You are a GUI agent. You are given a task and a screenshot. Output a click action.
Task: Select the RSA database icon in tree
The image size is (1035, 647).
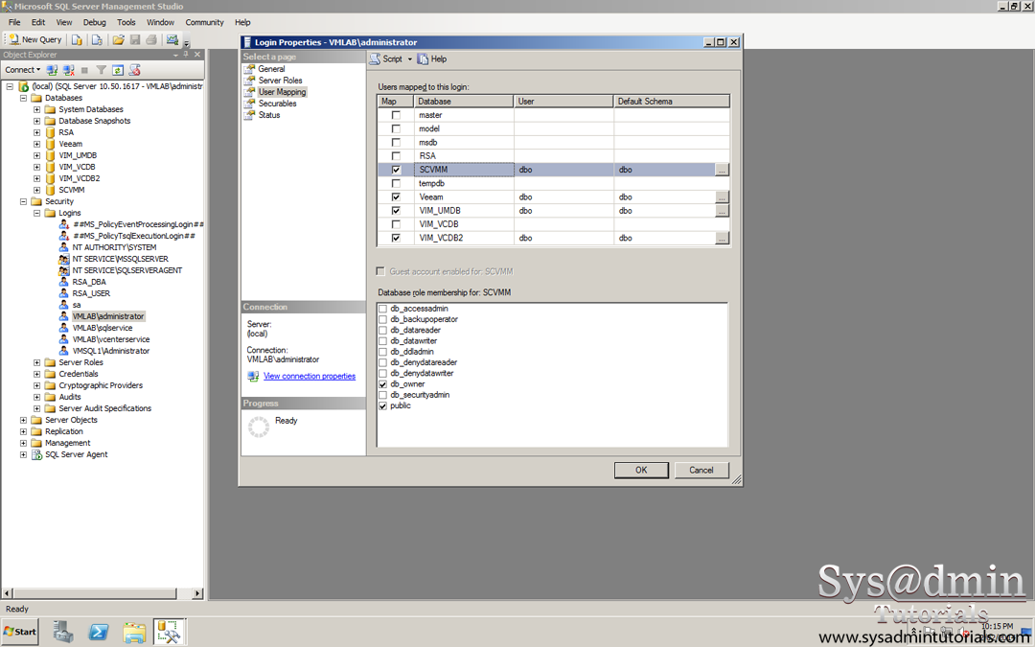click(x=50, y=132)
